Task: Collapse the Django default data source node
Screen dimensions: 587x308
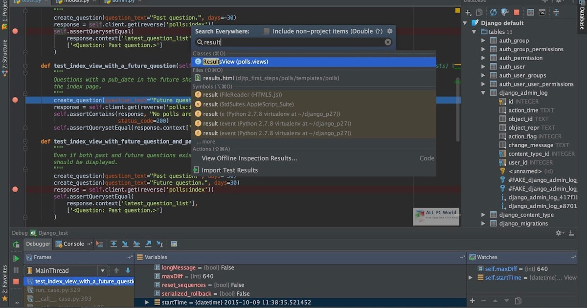Action: tap(465, 23)
